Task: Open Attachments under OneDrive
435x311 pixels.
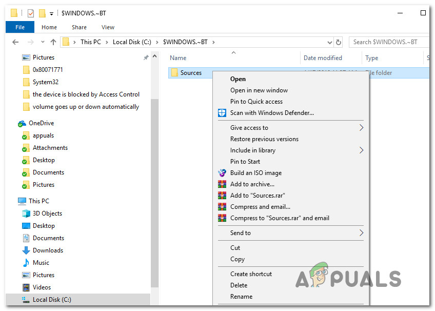Action: 50,148
